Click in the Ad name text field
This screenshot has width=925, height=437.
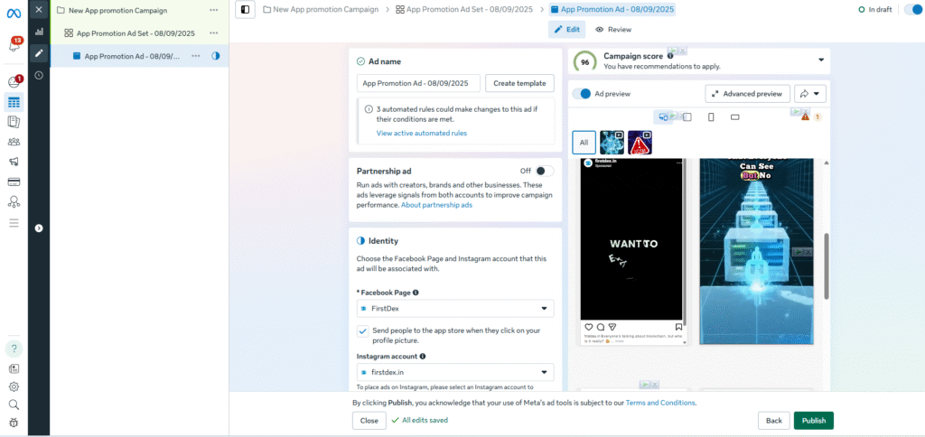pos(419,83)
